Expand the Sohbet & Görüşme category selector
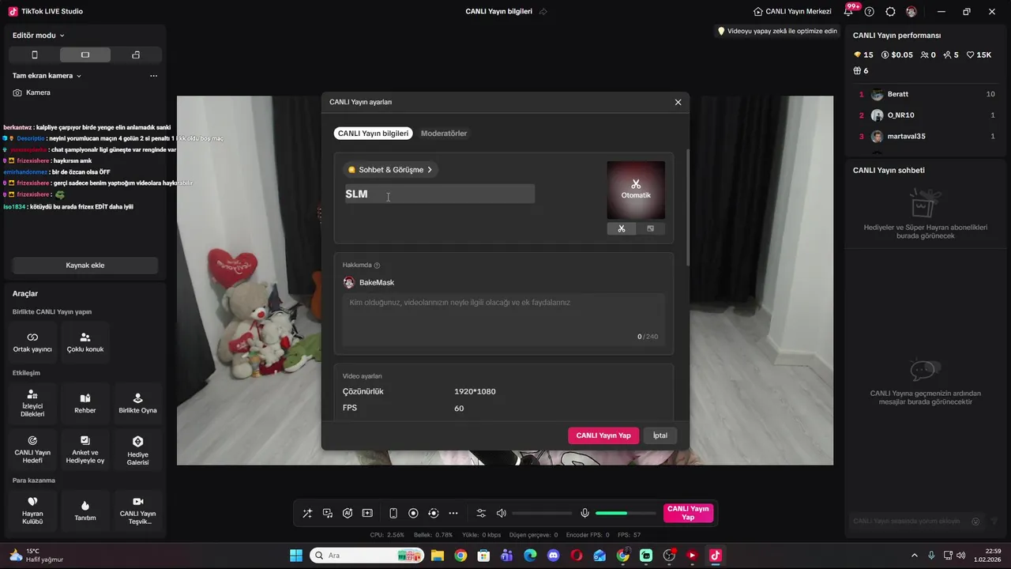The height and width of the screenshot is (569, 1011). pos(391,170)
